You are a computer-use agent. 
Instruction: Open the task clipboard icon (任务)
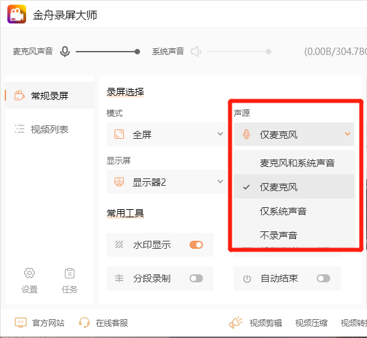pos(70,273)
